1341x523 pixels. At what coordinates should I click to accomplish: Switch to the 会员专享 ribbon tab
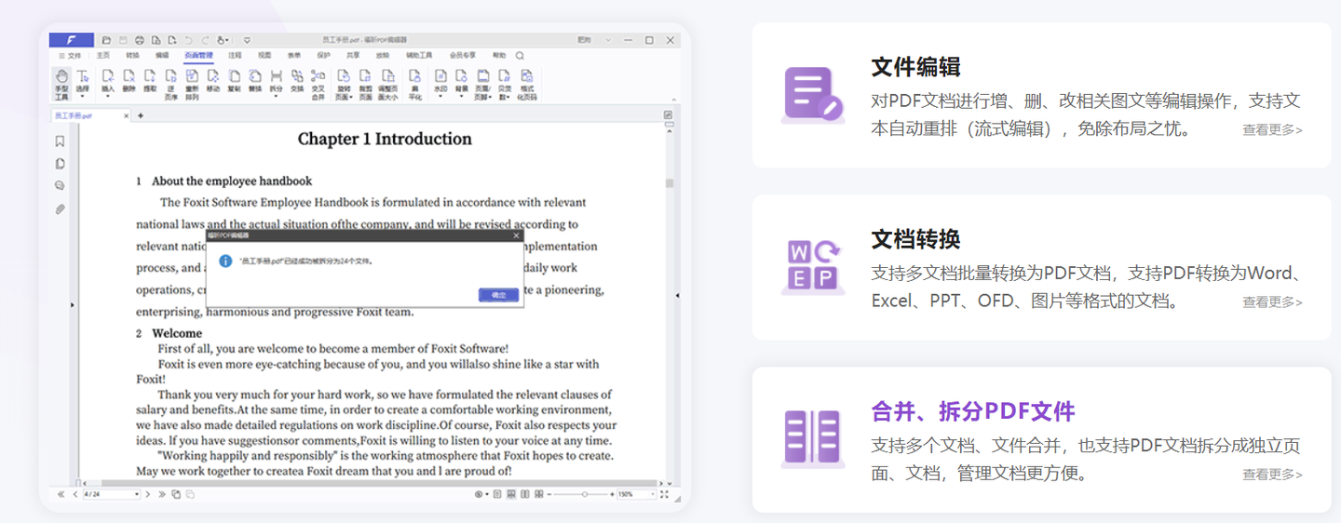pos(463,56)
